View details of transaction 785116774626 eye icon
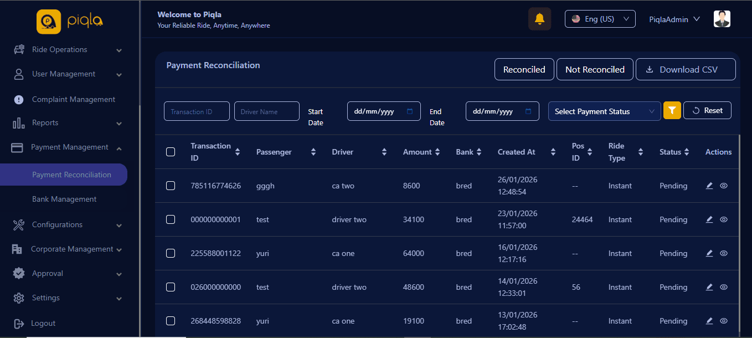752x338 pixels. (x=723, y=186)
